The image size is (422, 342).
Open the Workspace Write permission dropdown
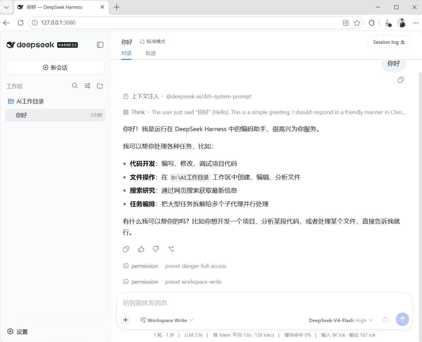pyautogui.click(x=167, y=320)
